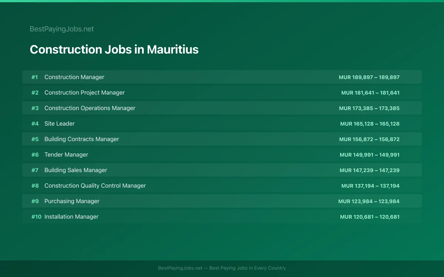Click the BestPayingJobs.net header text
The image size is (444, 277).
[62, 29]
